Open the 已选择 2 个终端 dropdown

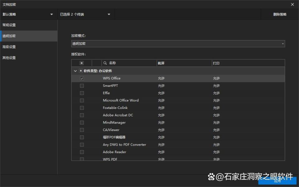(86, 14)
